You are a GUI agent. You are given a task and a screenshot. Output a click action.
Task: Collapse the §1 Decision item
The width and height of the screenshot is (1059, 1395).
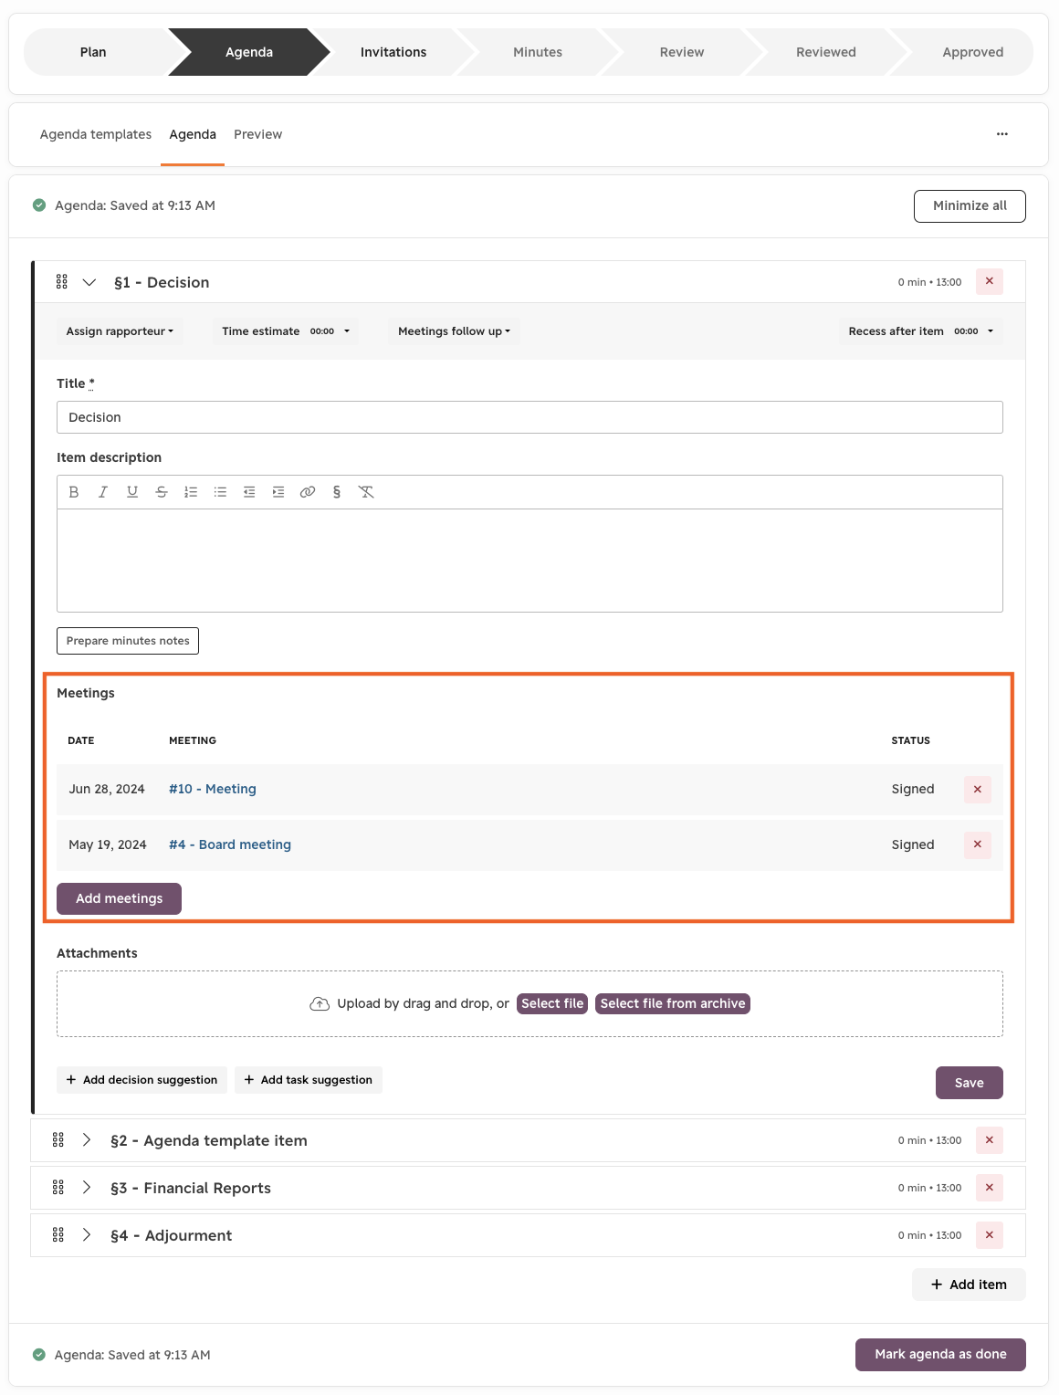click(x=89, y=282)
